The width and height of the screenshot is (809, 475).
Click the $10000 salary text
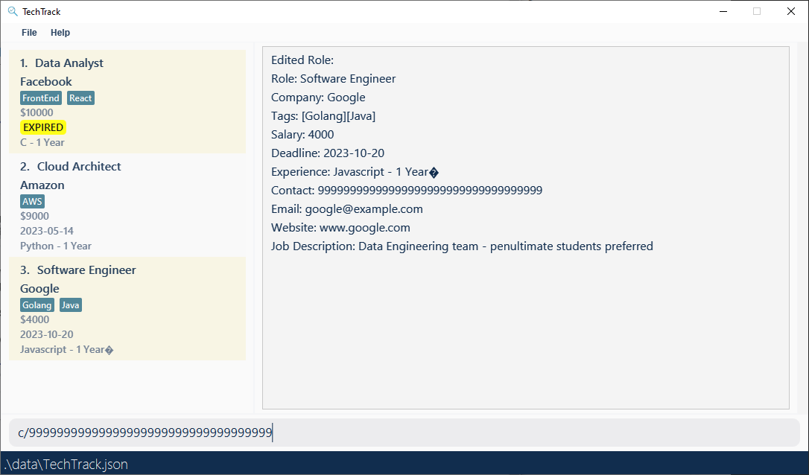[x=37, y=112]
